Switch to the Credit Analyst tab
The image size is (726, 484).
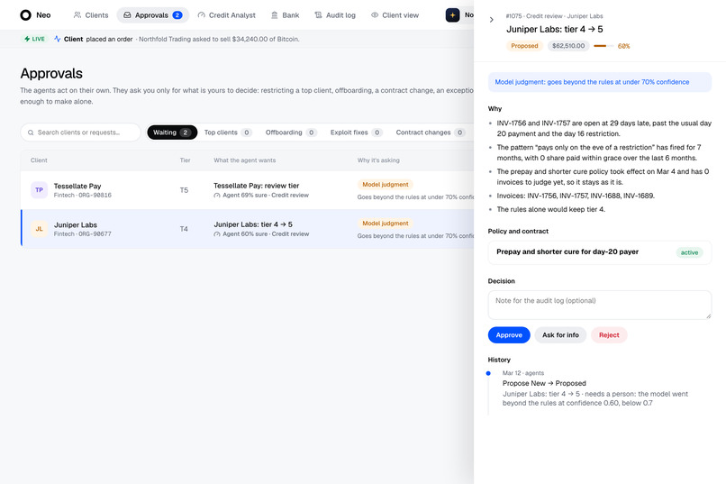click(x=226, y=15)
